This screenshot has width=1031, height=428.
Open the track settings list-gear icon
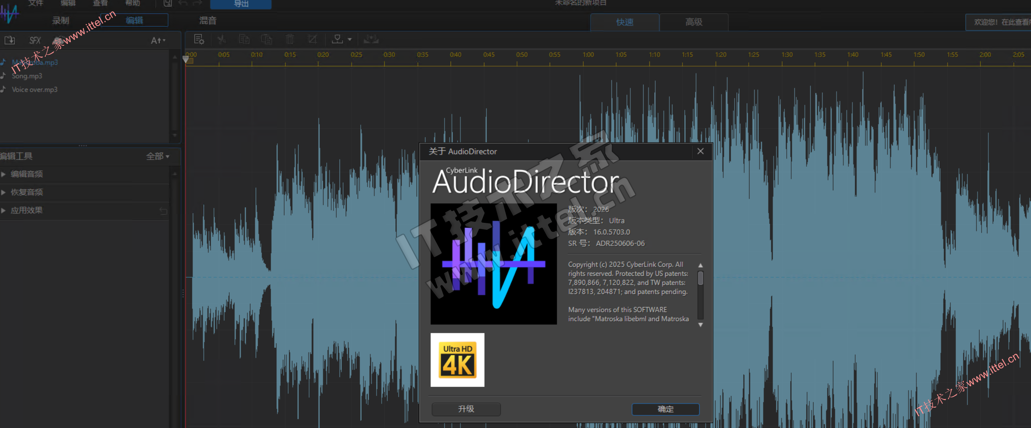[199, 40]
